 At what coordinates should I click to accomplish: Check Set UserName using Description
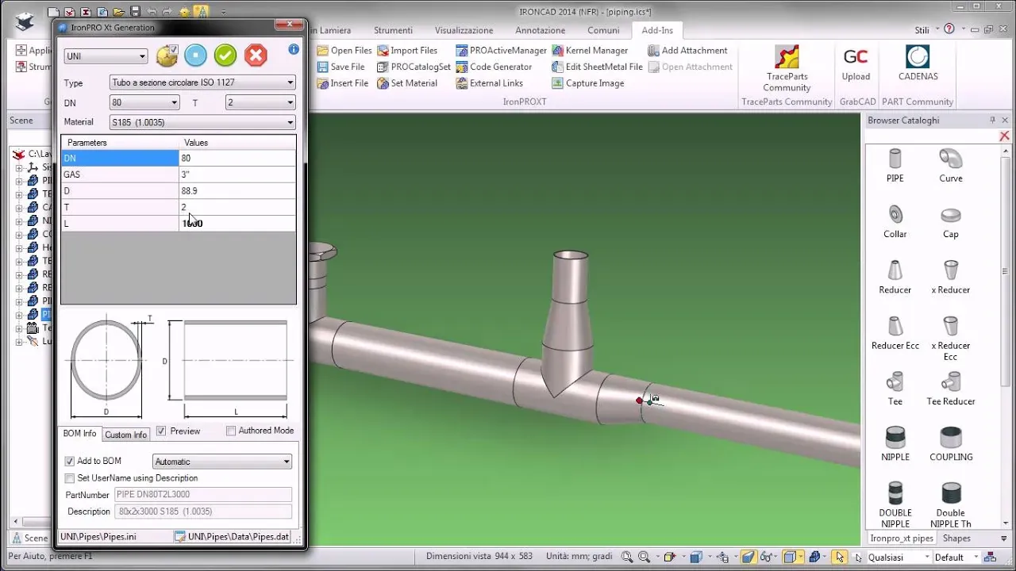pyautogui.click(x=70, y=478)
